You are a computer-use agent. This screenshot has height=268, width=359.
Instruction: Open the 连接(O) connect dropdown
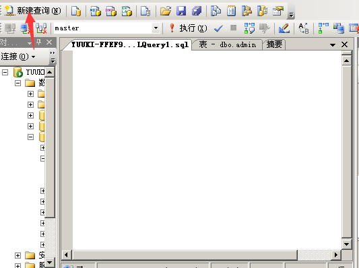click(x=18, y=57)
